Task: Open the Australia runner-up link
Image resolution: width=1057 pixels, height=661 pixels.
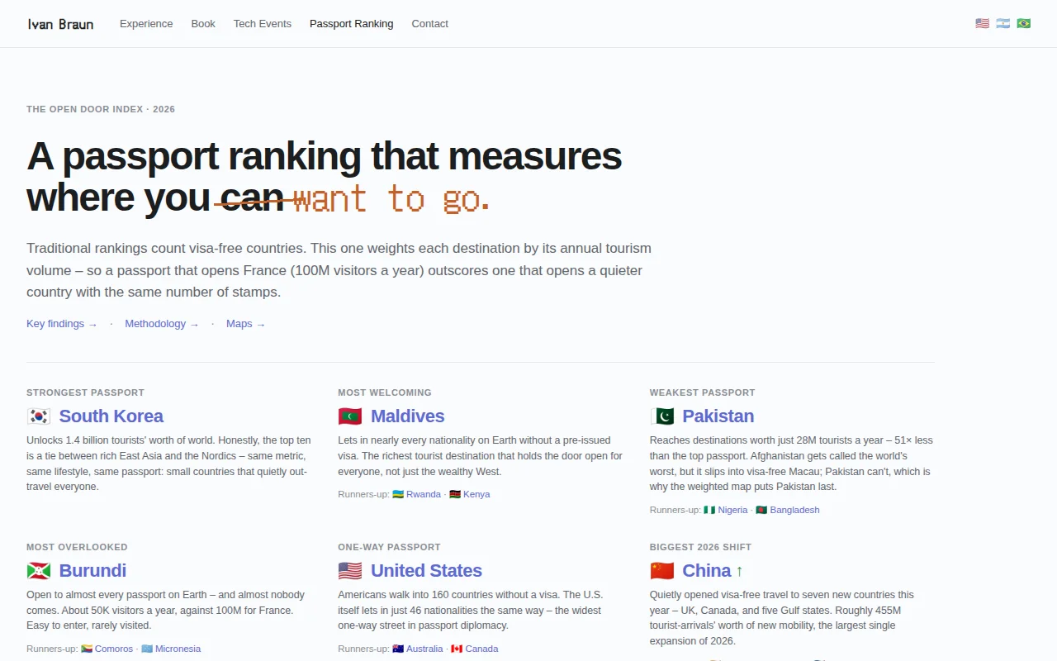Action: pos(424,649)
